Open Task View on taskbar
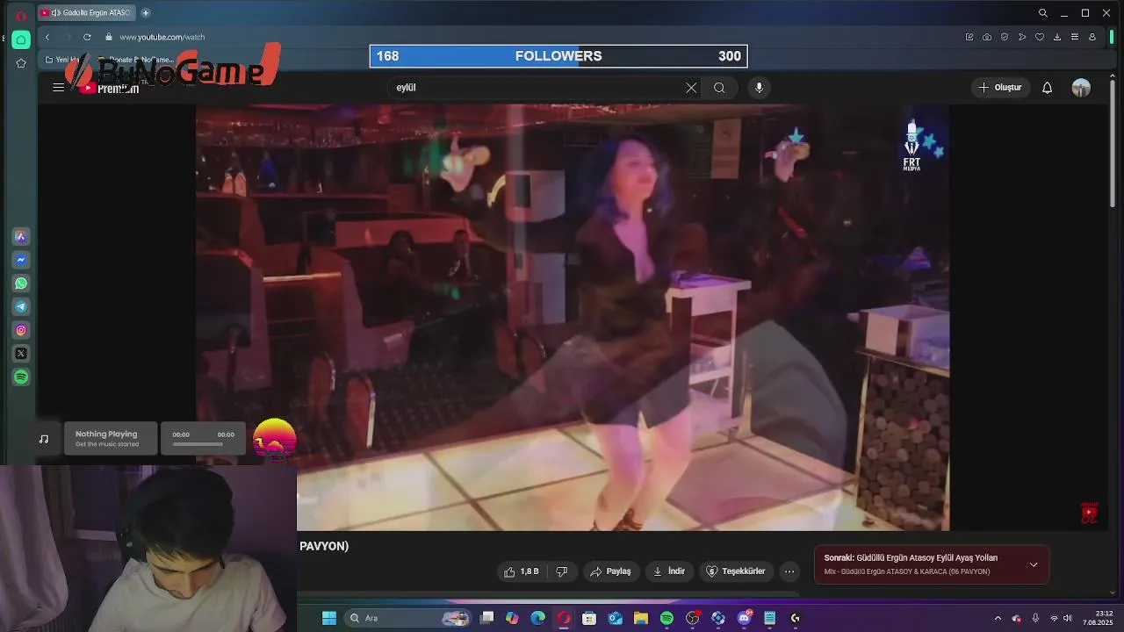Image resolution: width=1124 pixels, height=632 pixels. 487,618
